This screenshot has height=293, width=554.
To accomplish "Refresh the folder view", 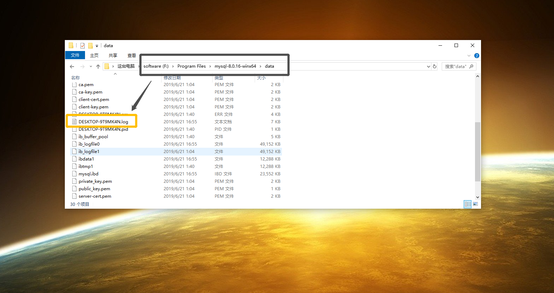I will click(x=435, y=67).
